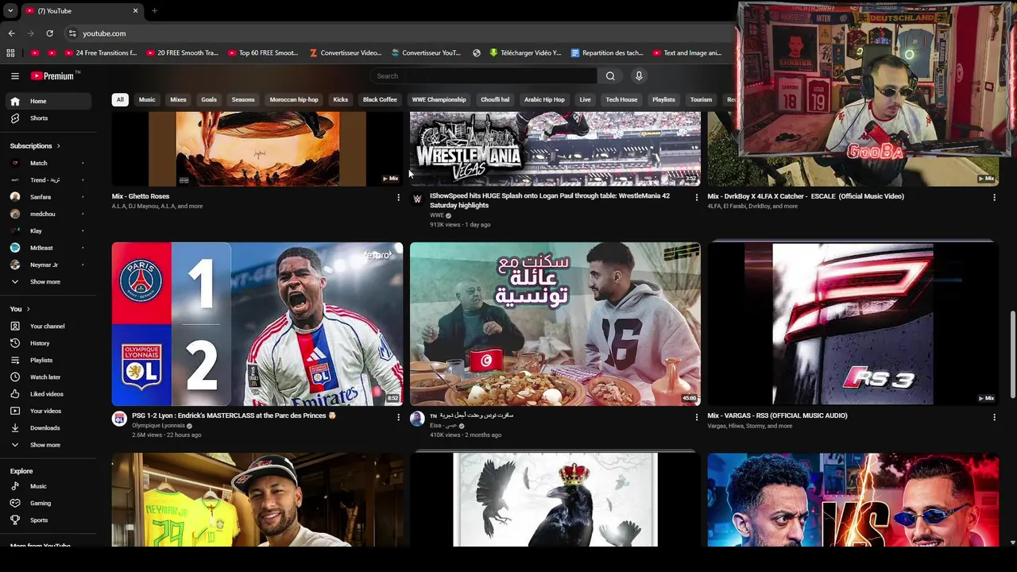Play WrestleMania Vegas thumbnail
The image size is (1017, 572).
point(555,149)
